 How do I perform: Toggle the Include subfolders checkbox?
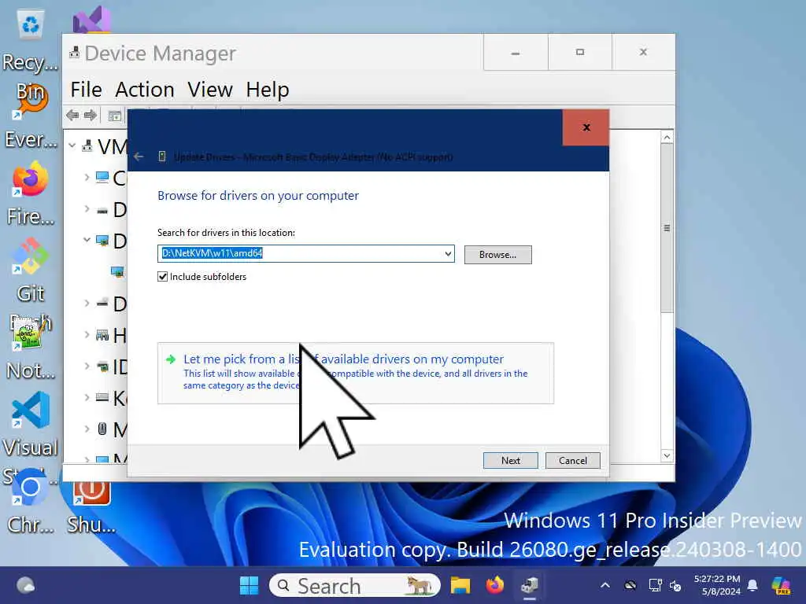click(162, 276)
